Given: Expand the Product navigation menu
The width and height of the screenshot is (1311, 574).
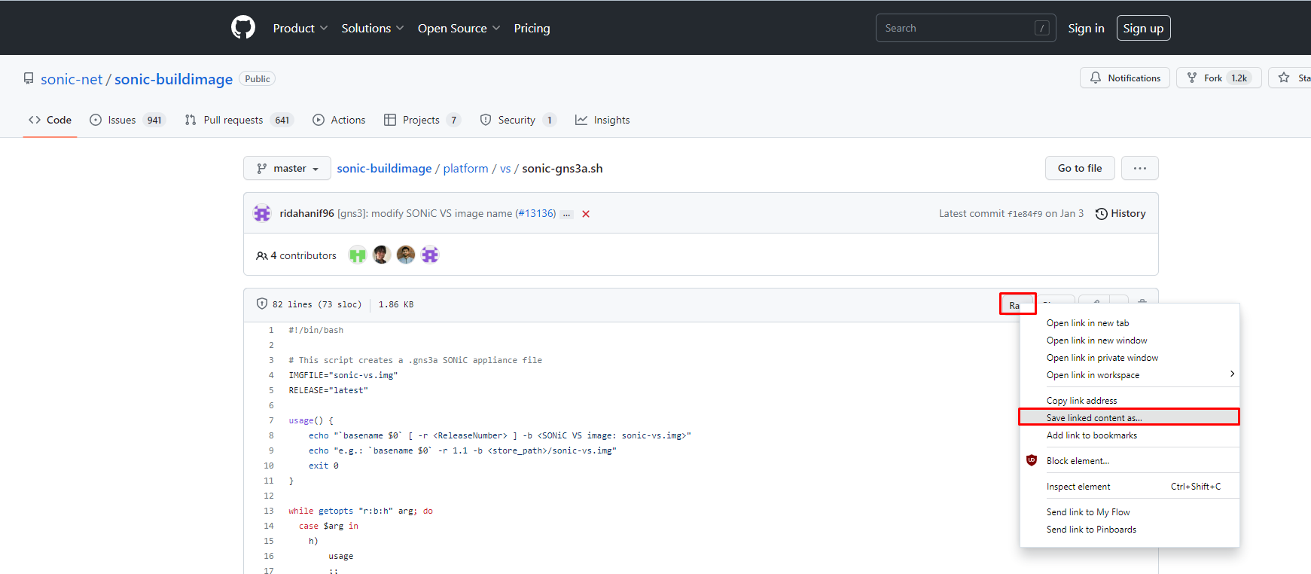Looking at the screenshot, I should (x=300, y=28).
